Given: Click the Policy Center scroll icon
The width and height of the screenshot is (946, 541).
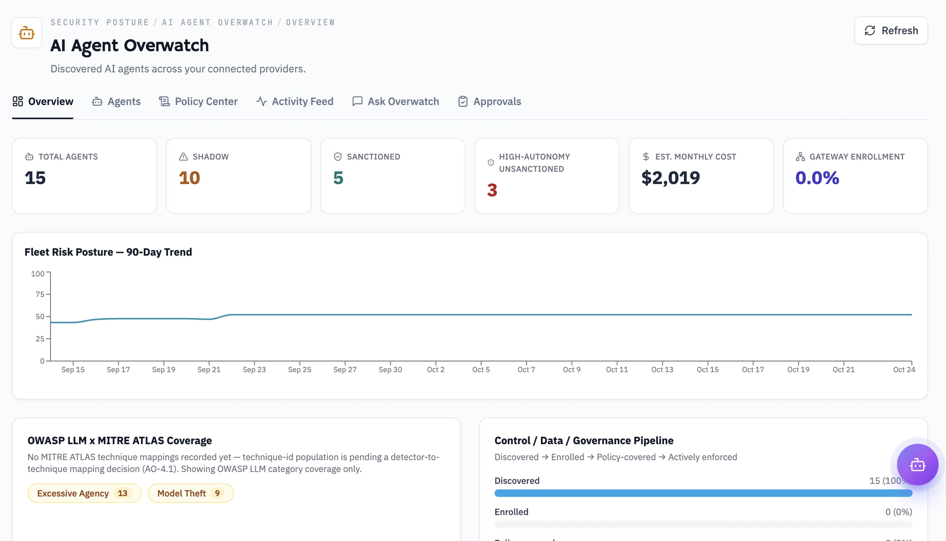Looking at the screenshot, I should [x=164, y=101].
